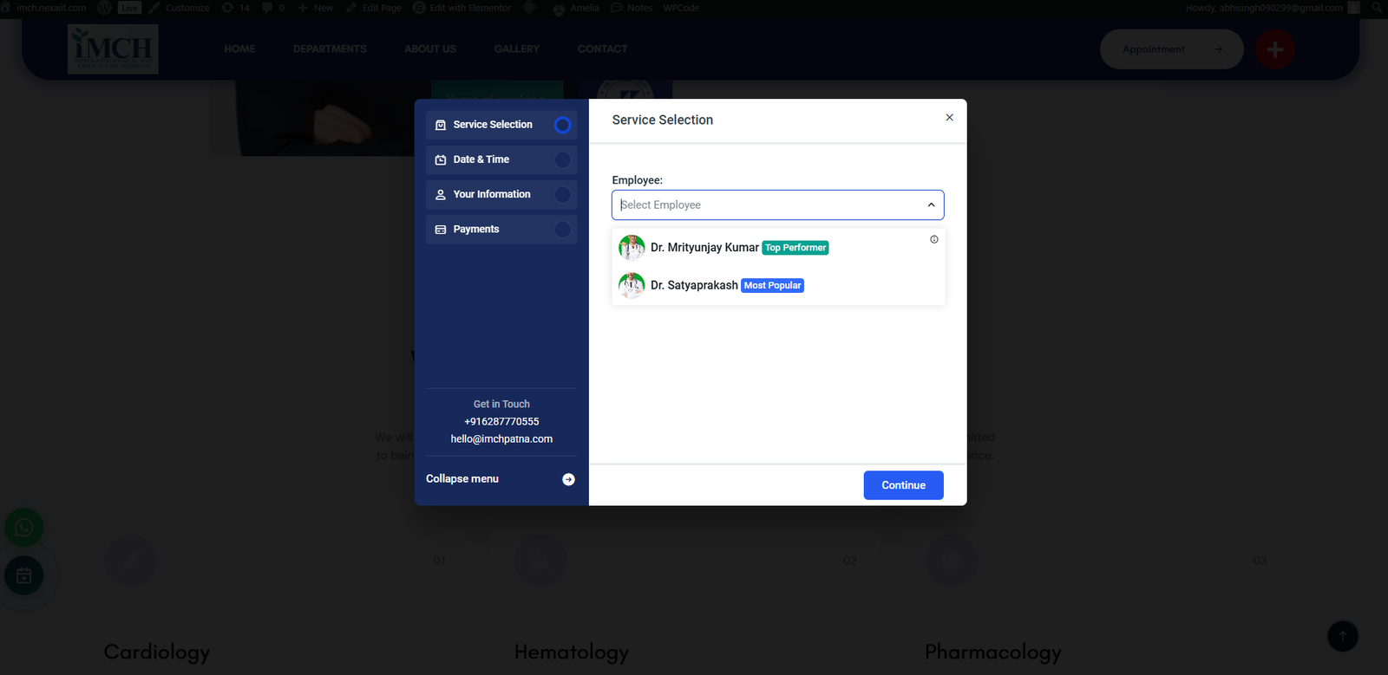Click Edit with Elementor
The height and width of the screenshot is (675, 1388).
[462, 8]
